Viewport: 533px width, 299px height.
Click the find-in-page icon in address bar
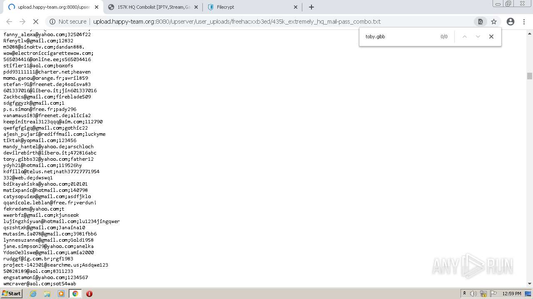tap(480, 22)
